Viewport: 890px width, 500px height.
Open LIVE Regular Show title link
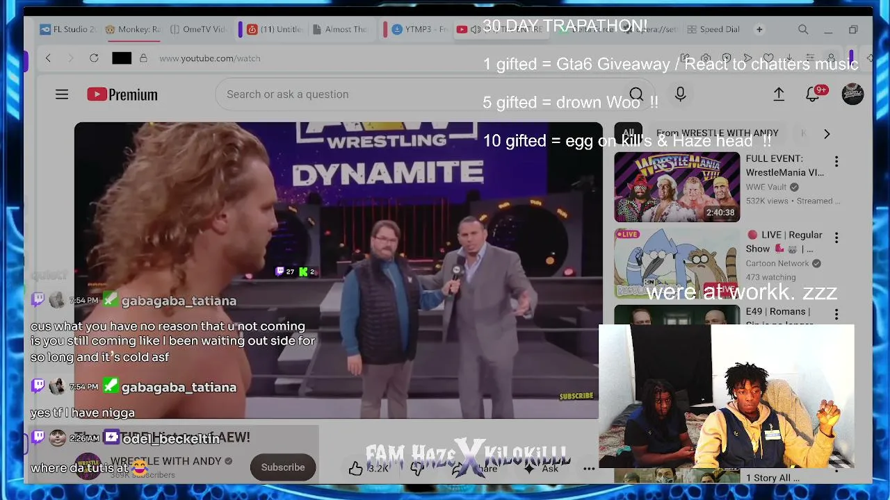click(x=784, y=242)
